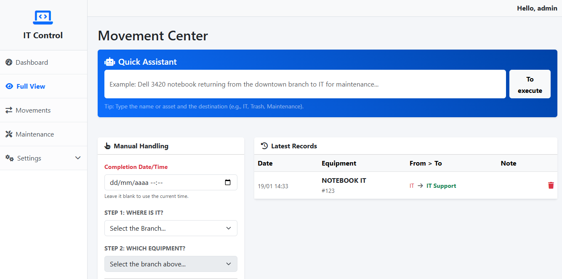Open the Select the Branch dropdown
This screenshot has height=279, width=562.
click(170, 228)
